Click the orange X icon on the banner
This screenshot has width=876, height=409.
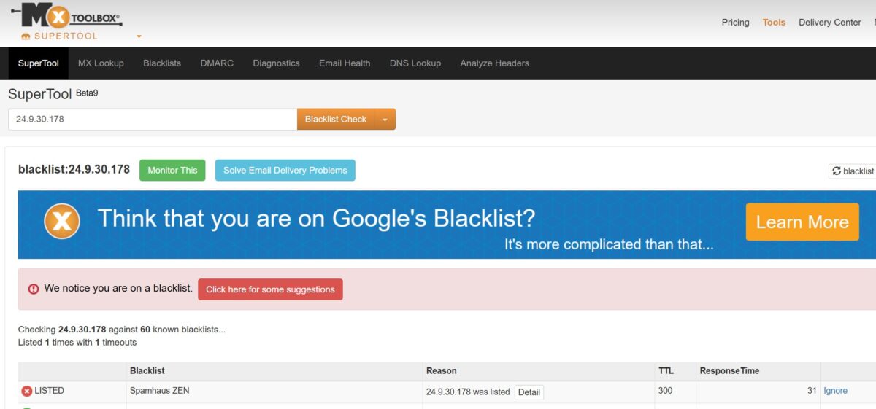pos(61,222)
